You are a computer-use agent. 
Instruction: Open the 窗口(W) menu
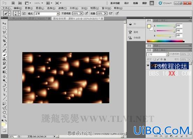click(x=106, y=8)
